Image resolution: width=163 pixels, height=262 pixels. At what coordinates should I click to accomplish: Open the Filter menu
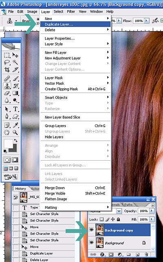coord(71,11)
